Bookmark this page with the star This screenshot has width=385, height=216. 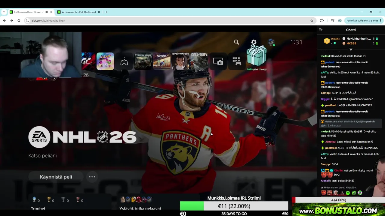(312, 21)
